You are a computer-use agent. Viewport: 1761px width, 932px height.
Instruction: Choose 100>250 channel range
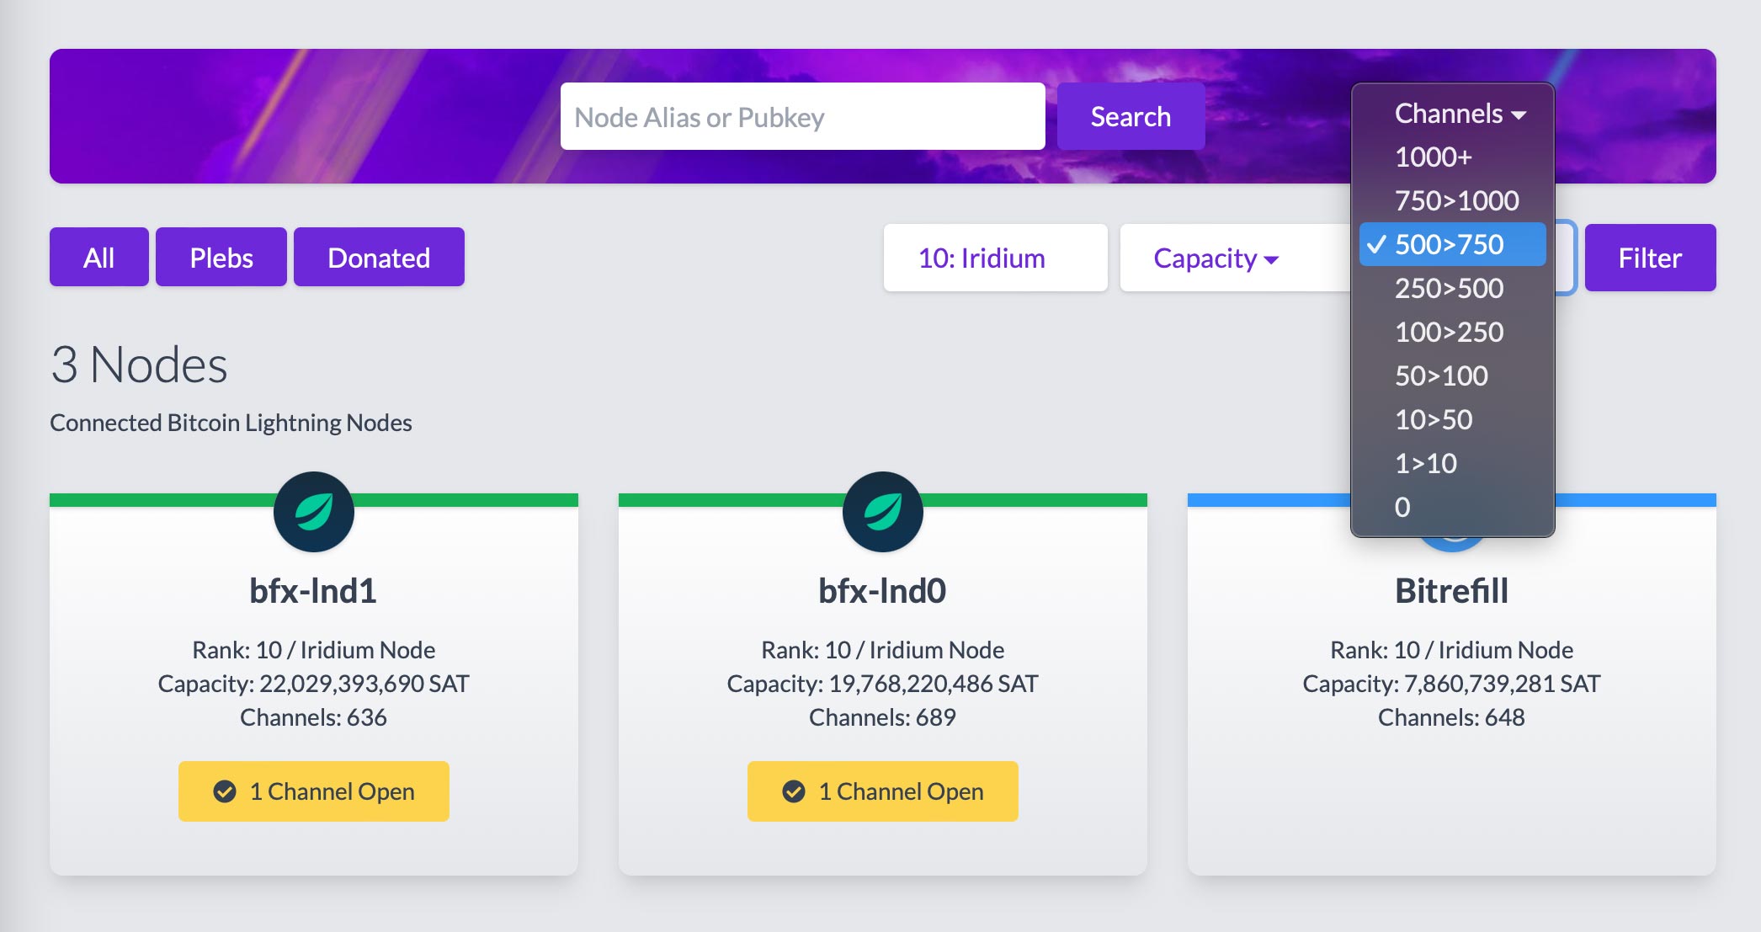coord(1449,332)
